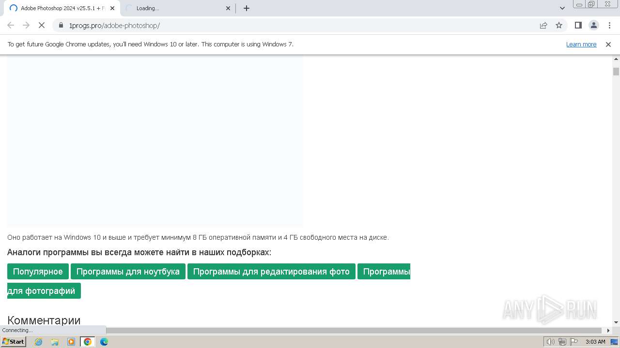View site information via the padlock icon
The image size is (620, 348).
coord(61,25)
